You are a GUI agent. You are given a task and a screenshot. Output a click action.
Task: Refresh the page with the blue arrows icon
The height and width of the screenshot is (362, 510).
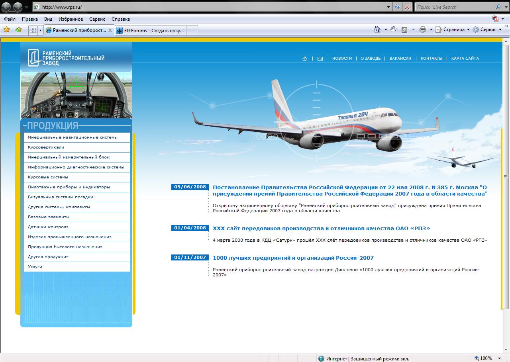[397, 7]
